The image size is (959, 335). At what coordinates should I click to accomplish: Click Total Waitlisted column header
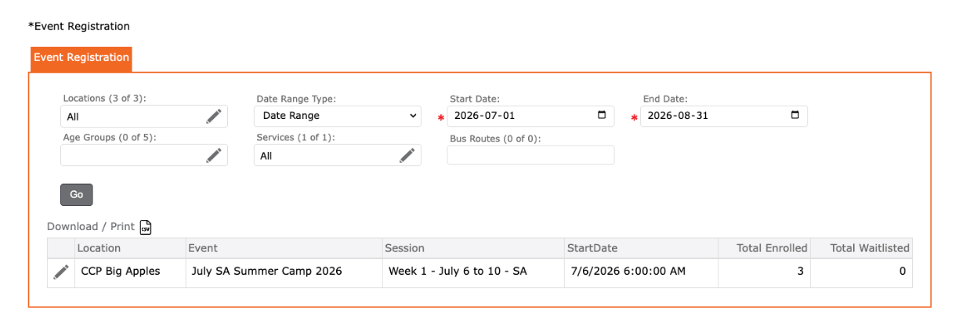point(870,248)
